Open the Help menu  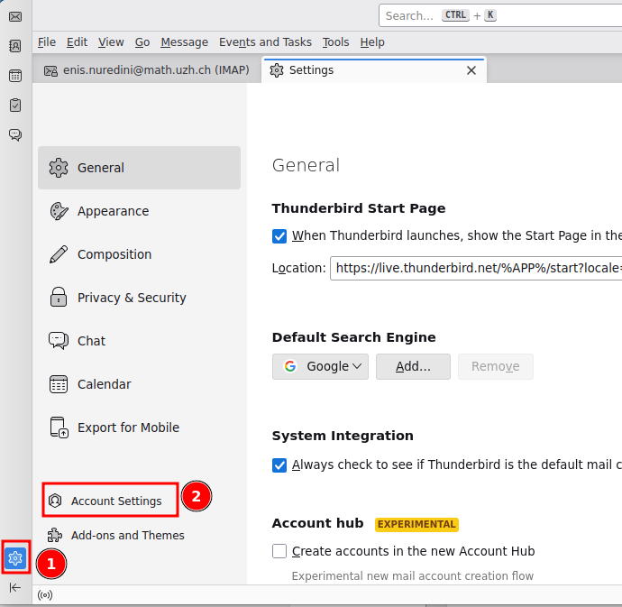pyautogui.click(x=372, y=42)
